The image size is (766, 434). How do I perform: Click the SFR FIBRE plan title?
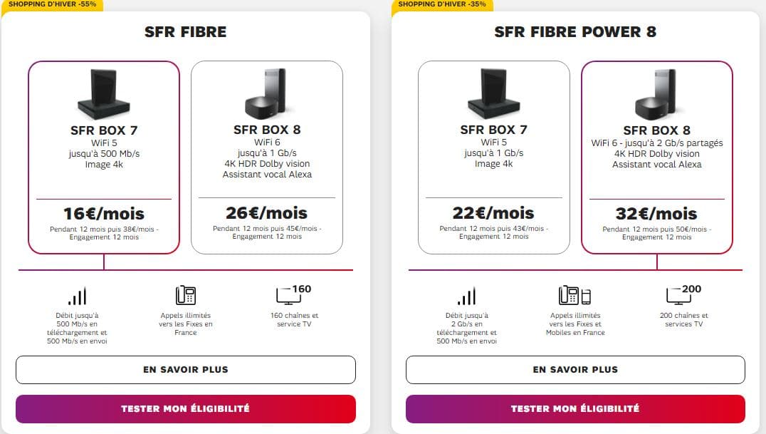tap(185, 31)
